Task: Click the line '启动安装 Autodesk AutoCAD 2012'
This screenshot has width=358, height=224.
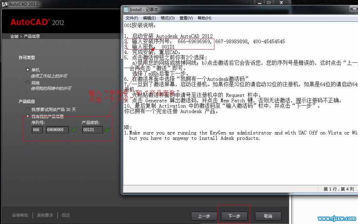Action: pos(168,36)
